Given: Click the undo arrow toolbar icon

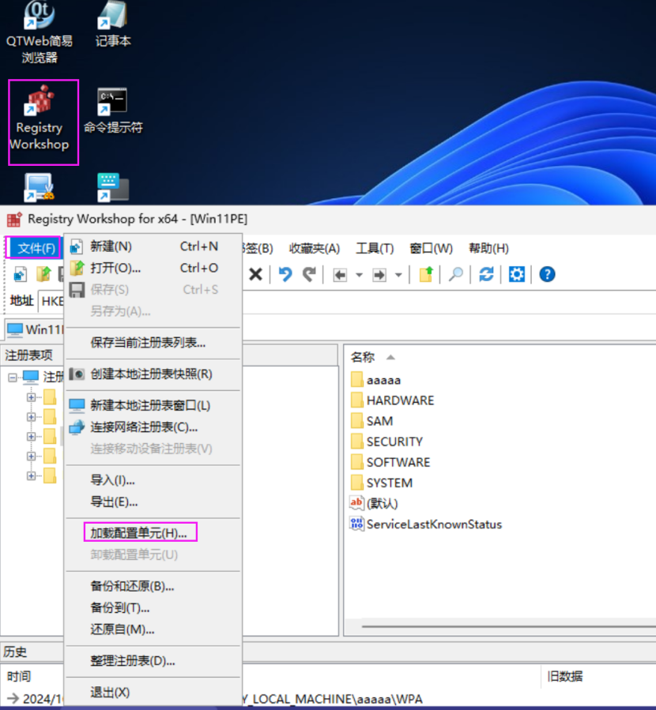Looking at the screenshot, I should click(x=285, y=274).
